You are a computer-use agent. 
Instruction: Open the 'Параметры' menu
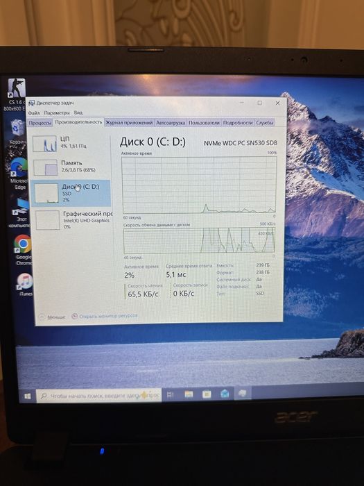coord(57,112)
